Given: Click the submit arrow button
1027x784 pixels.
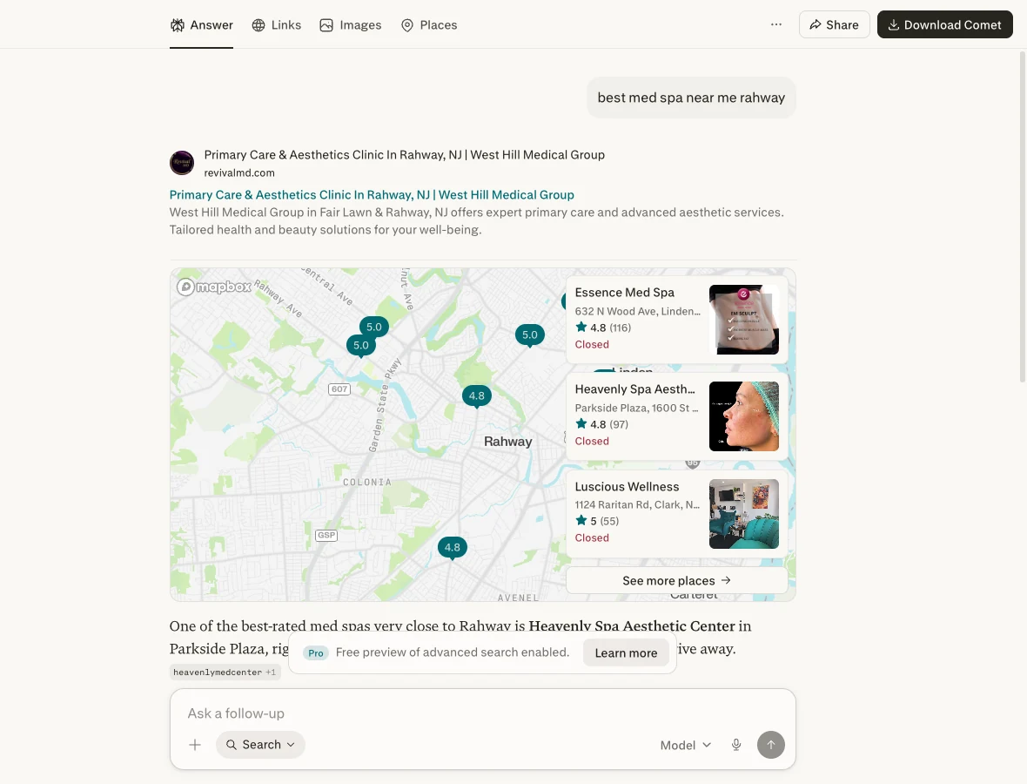Looking at the screenshot, I should click(x=771, y=745).
